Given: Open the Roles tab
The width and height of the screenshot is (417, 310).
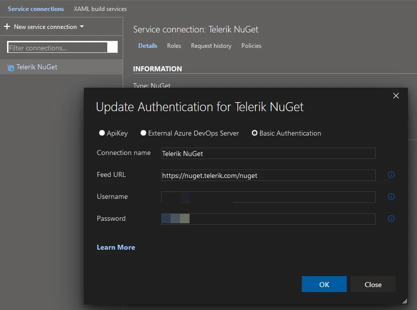Looking at the screenshot, I should (x=174, y=46).
